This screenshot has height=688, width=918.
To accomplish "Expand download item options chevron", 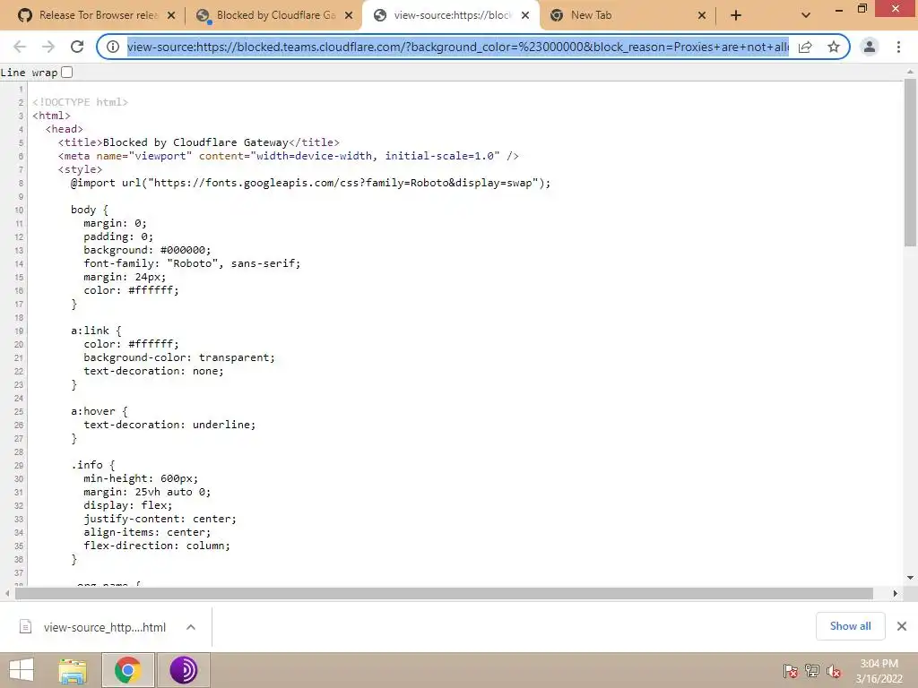I will (x=190, y=627).
